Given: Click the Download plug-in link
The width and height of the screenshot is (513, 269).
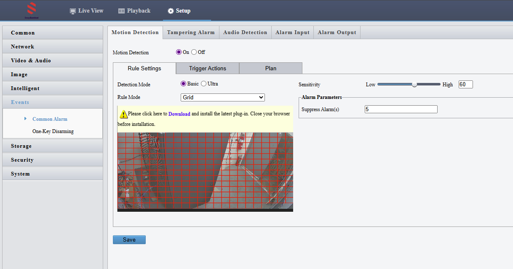Looking at the screenshot, I should 179,114.
